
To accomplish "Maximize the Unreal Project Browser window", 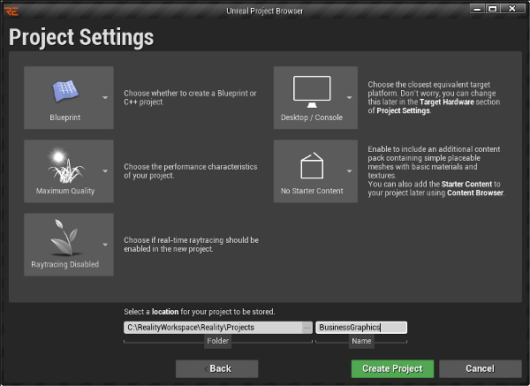I will 493,8.
